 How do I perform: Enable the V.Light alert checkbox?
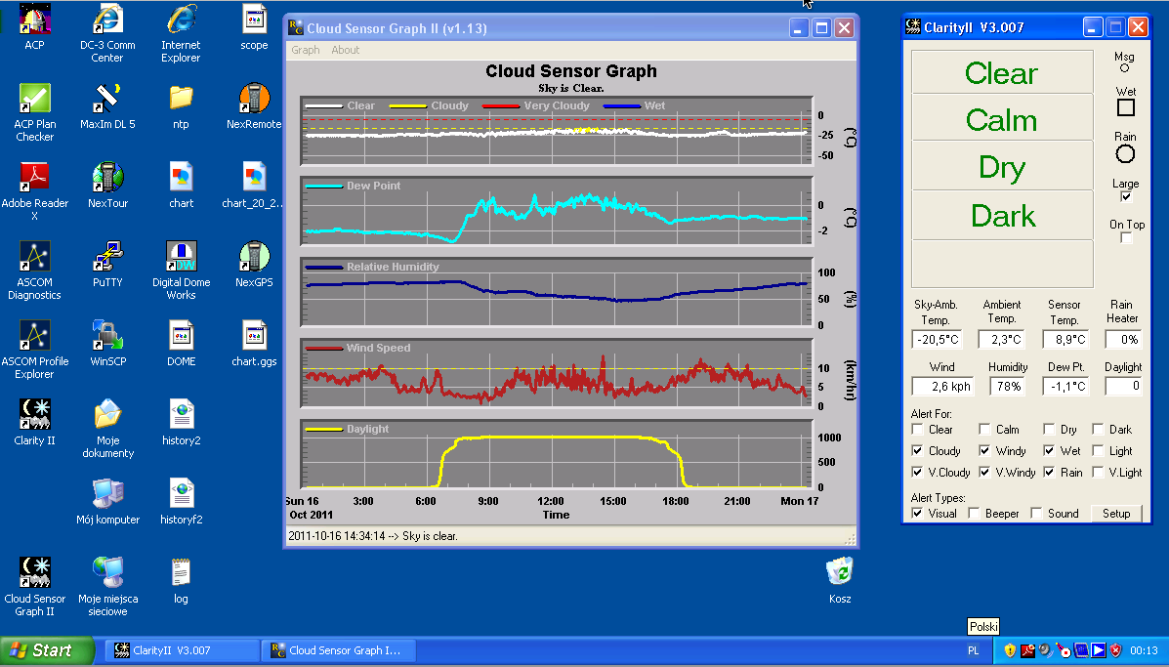1098,473
